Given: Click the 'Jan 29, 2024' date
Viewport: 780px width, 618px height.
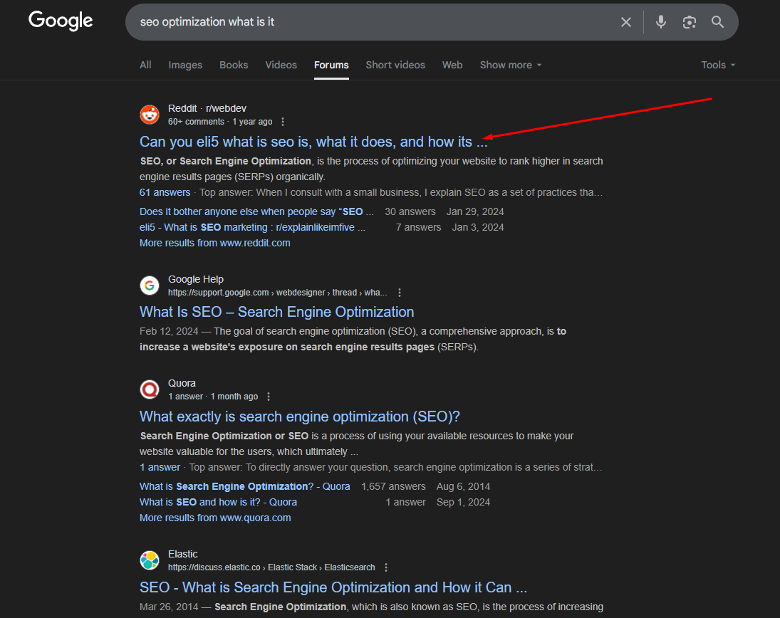Looking at the screenshot, I should pos(475,211).
